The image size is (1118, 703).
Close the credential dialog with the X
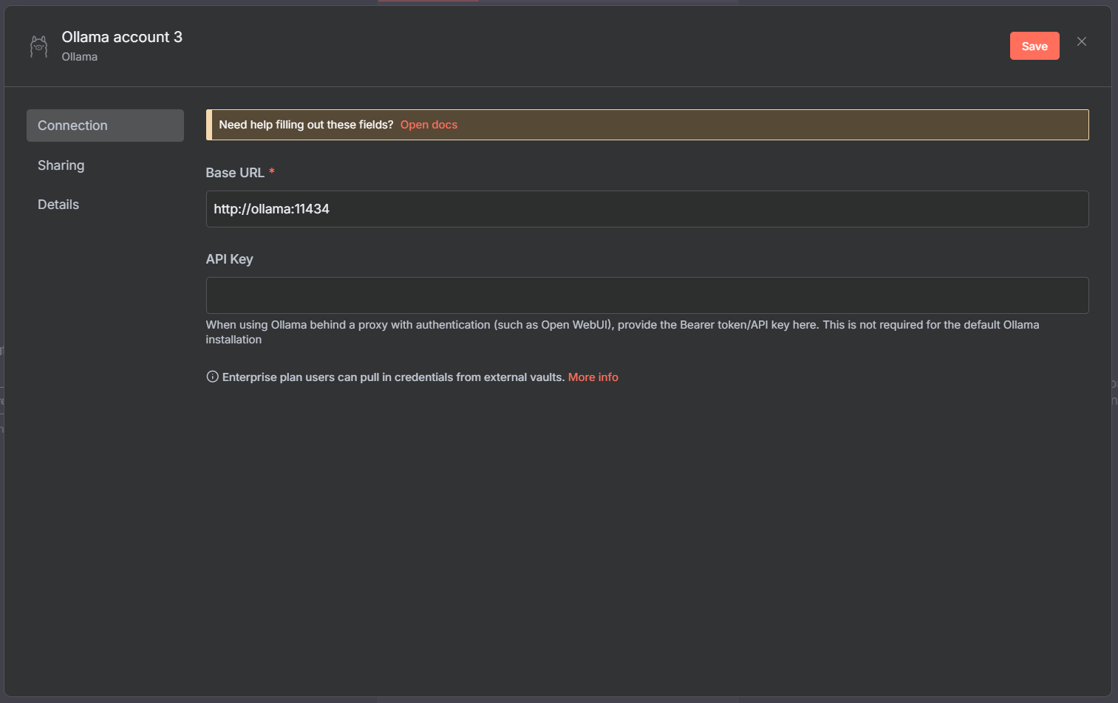click(1081, 42)
